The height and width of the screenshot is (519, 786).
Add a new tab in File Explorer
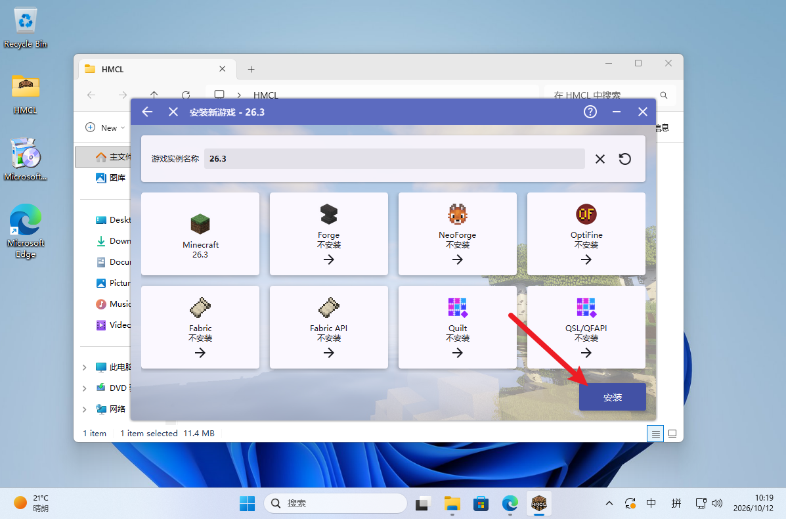[251, 69]
